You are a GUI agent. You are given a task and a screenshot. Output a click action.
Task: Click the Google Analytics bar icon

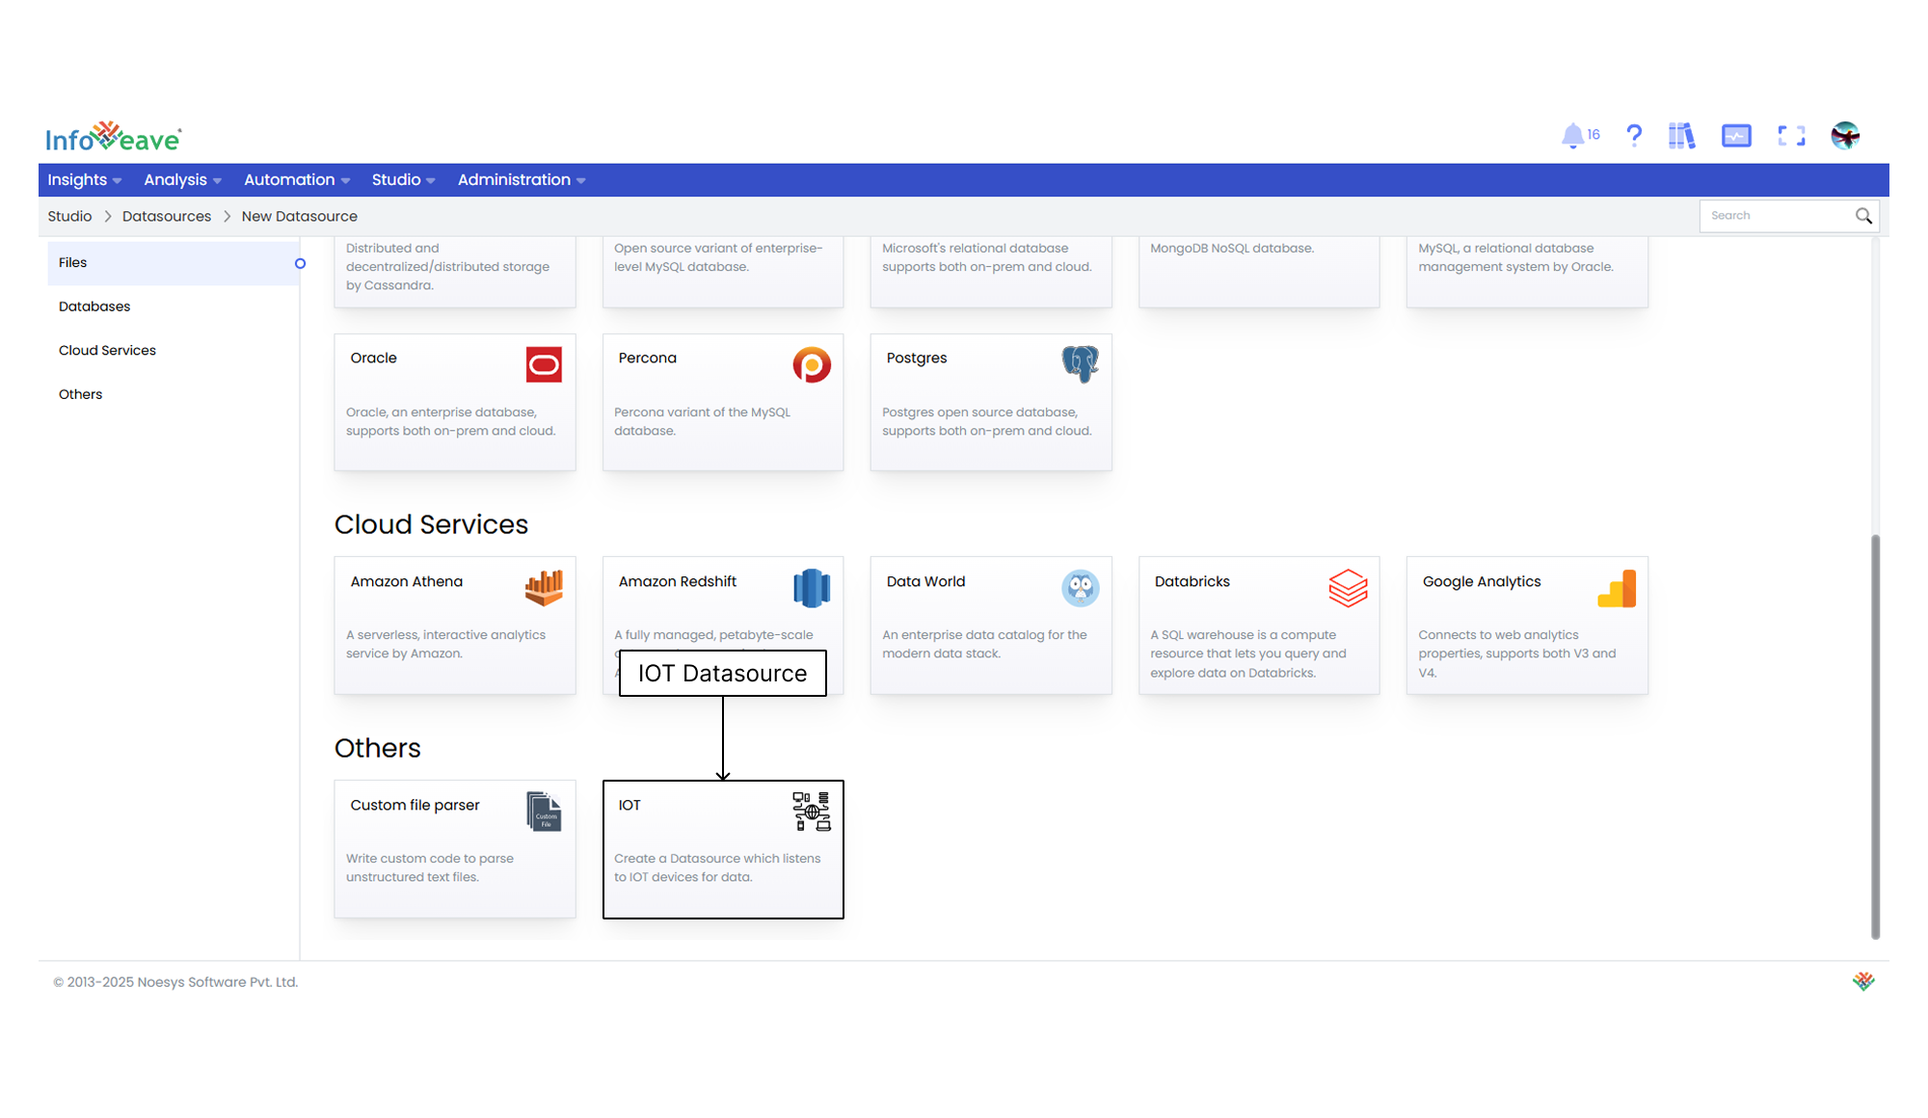tap(1617, 588)
